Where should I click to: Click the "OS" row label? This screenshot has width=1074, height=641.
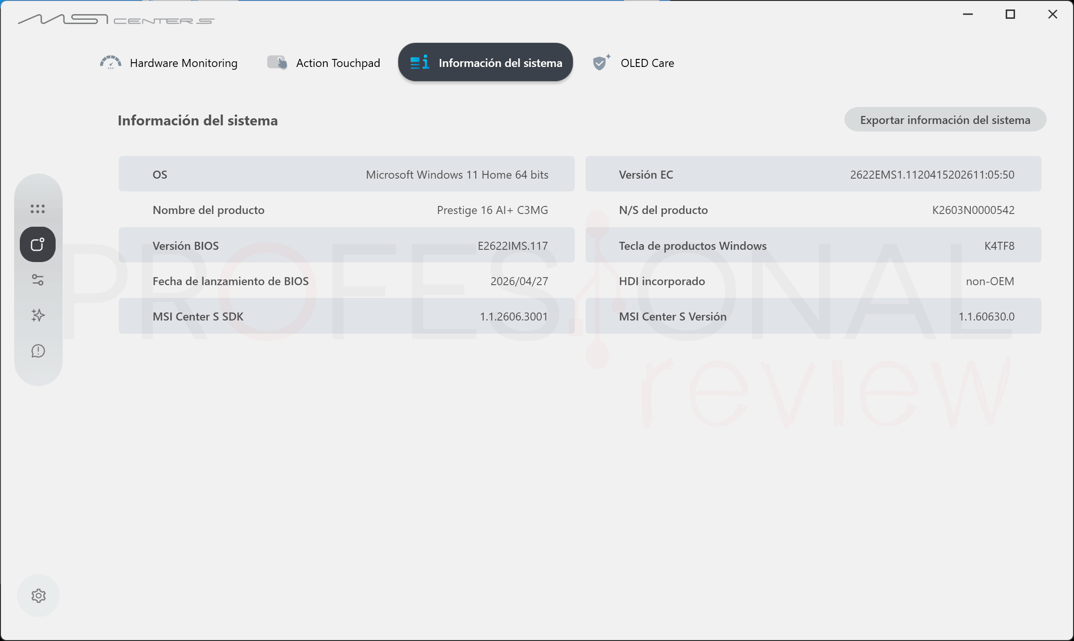(160, 174)
